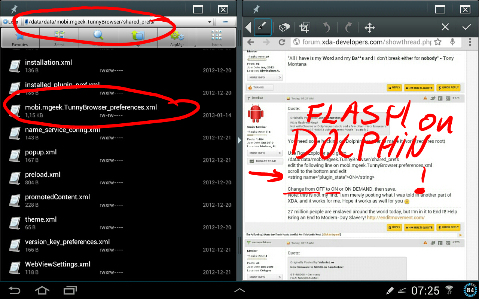Activate the Select mode toolbar button

[59, 38]
